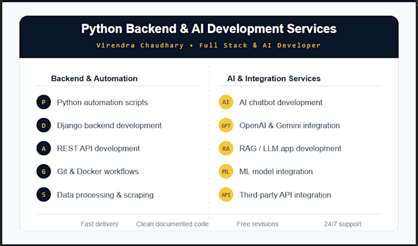Click the yellow GPT icon
Viewport: 418px width, 246px height.
click(226, 125)
